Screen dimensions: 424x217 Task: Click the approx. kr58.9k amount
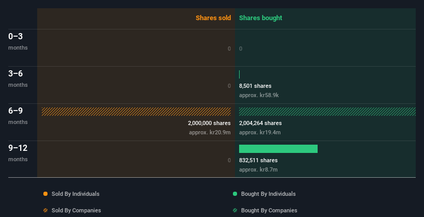coord(259,95)
